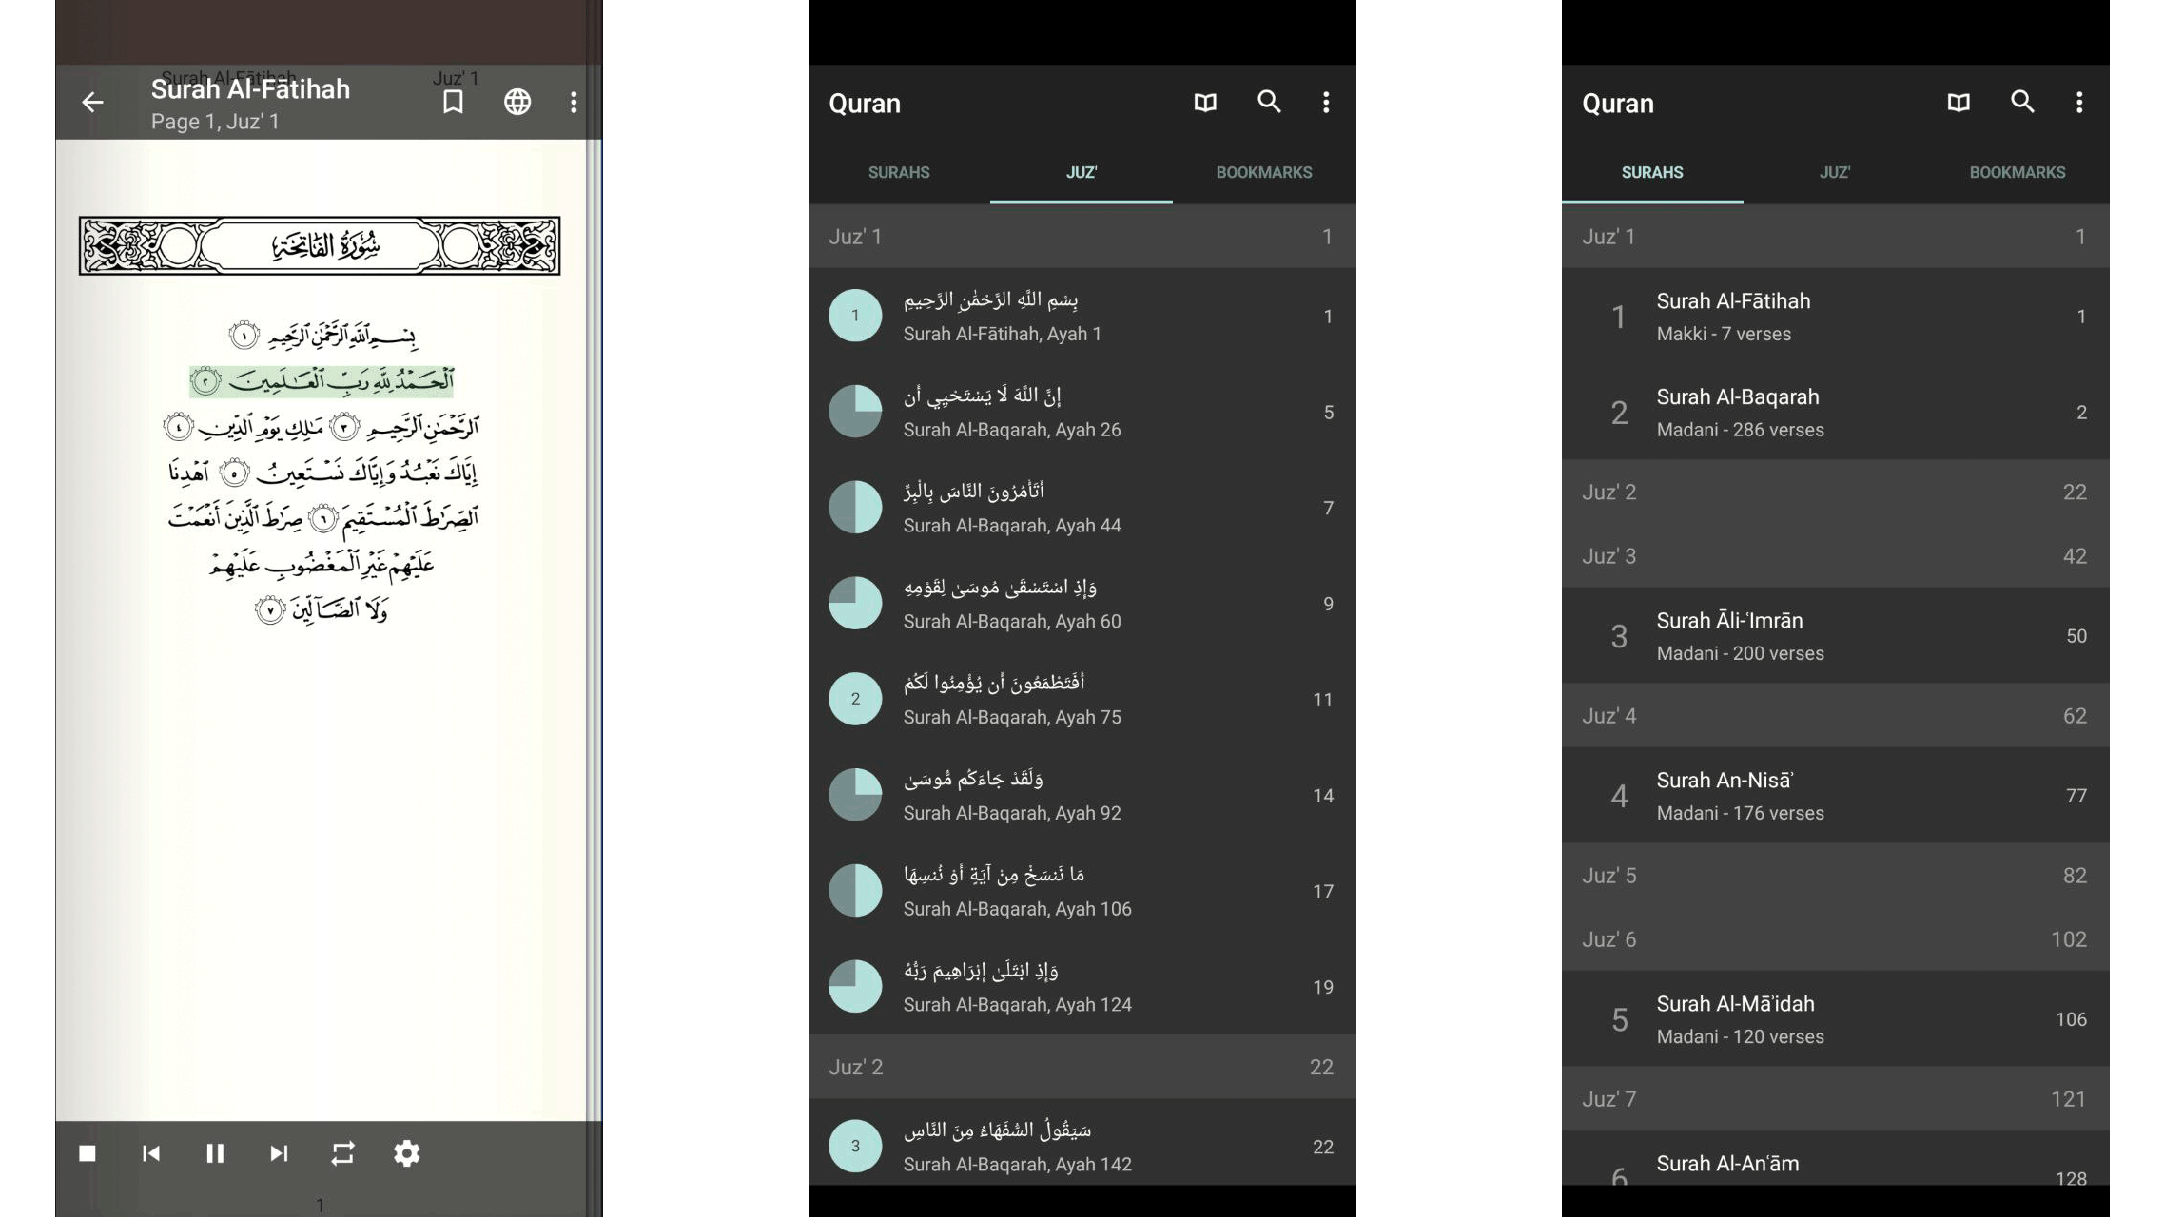
Task: Switch to JUZ' tab in right screen
Action: (x=1835, y=172)
